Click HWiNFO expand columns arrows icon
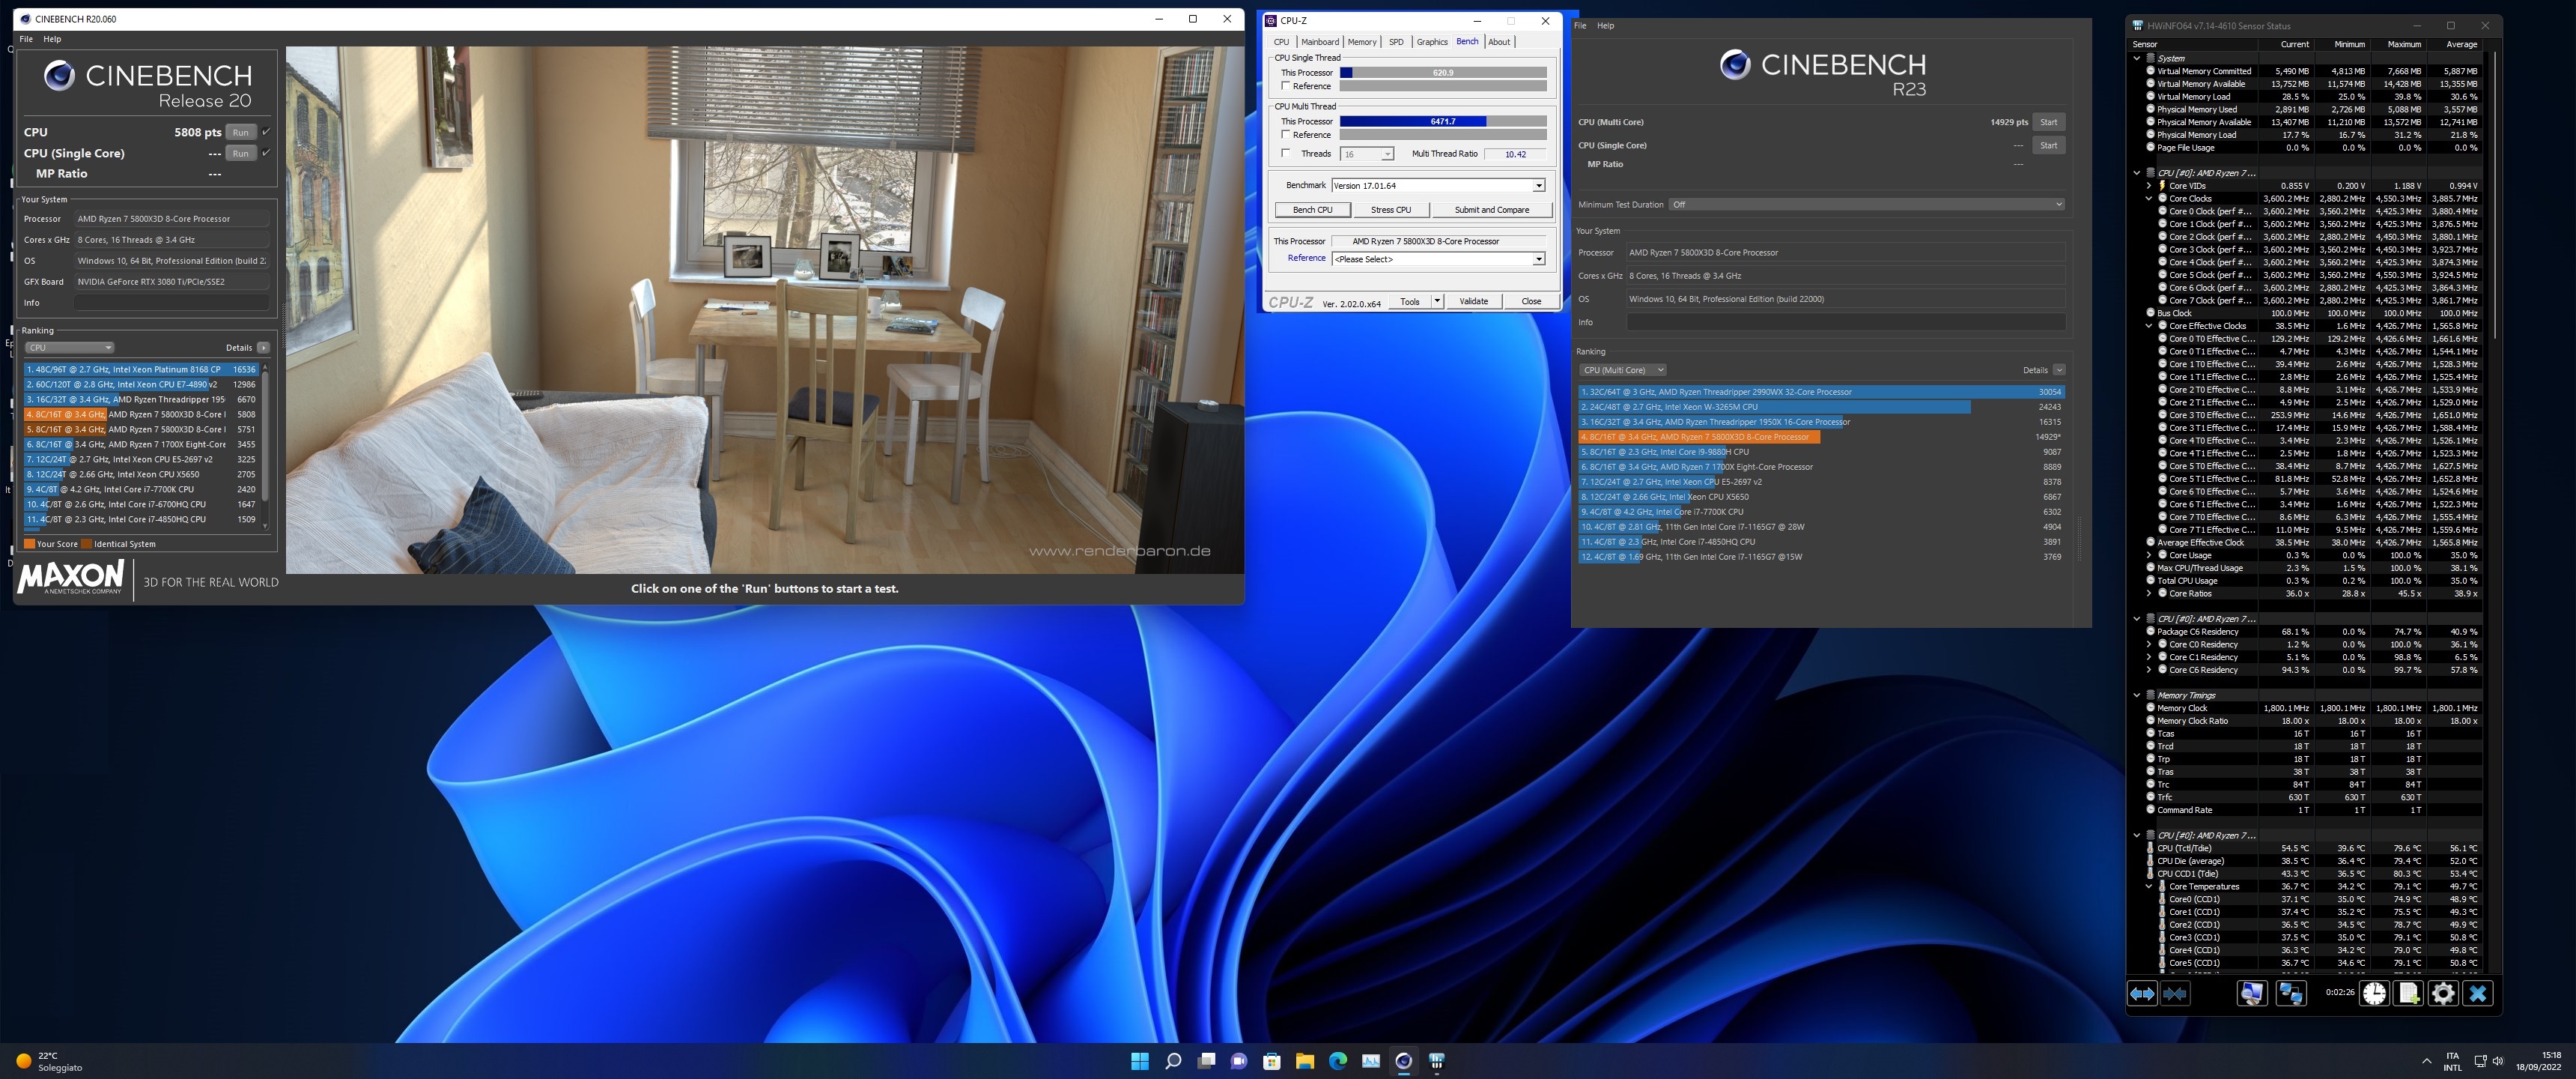Screen dimensions: 2576x1079 [x=2141, y=993]
